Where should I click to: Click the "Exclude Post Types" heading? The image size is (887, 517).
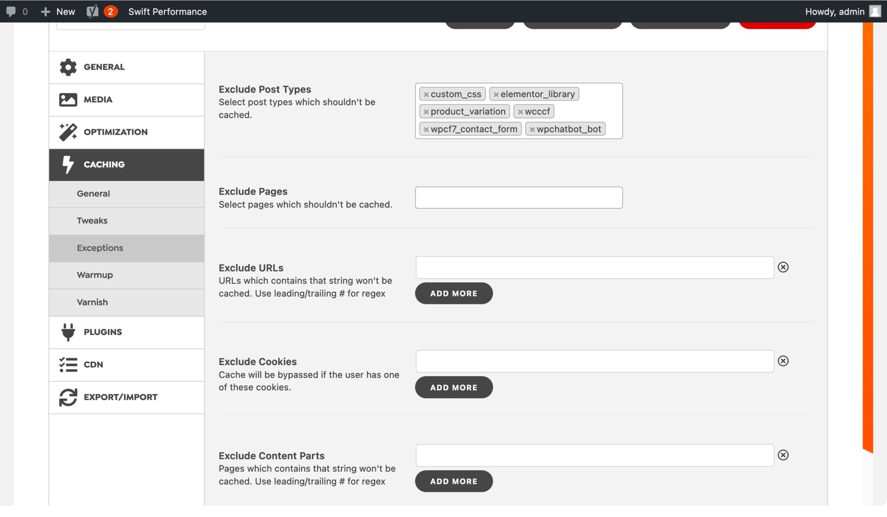pos(265,89)
